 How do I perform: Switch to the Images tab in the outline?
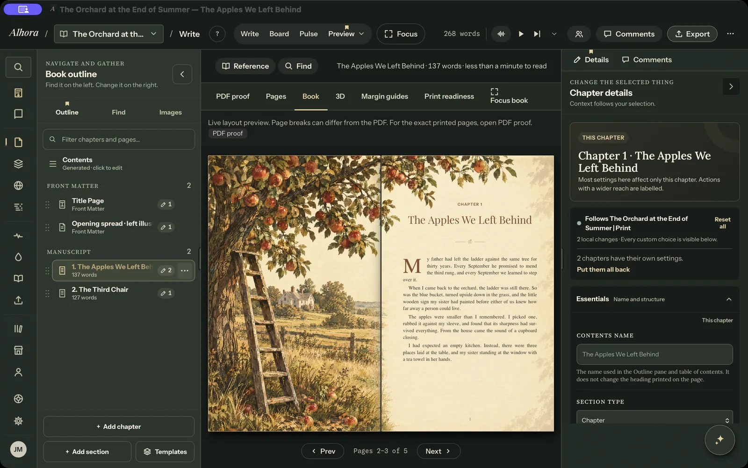pos(171,112)
